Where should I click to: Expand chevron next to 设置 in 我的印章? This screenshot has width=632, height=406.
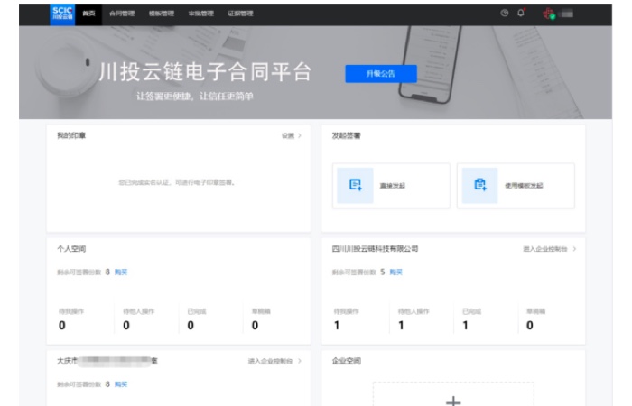coord(300,135)
